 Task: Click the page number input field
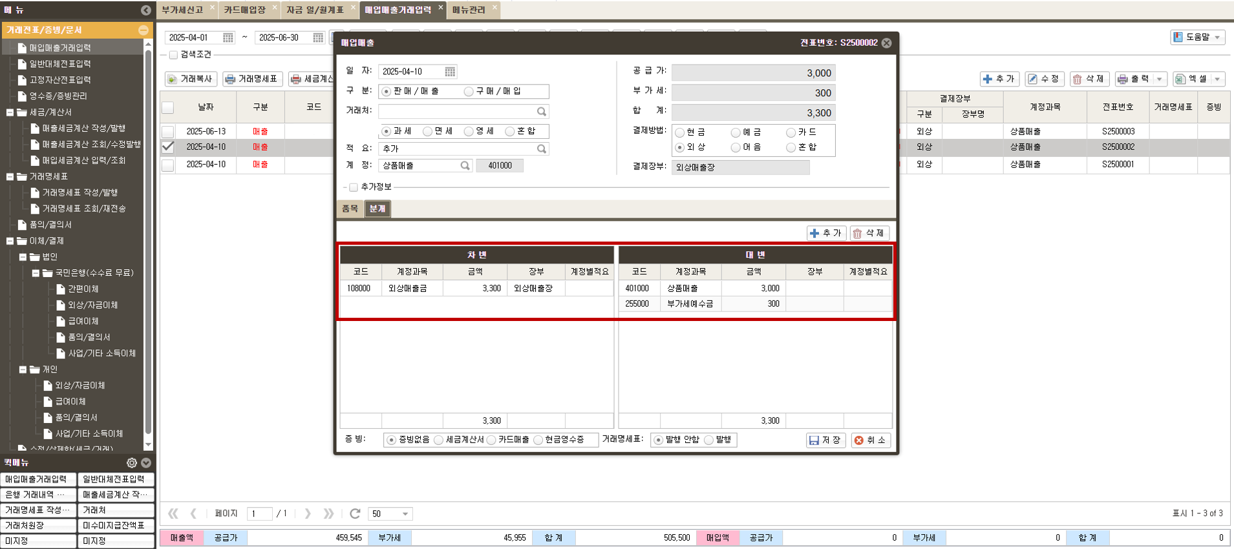(x=260, y=513)
